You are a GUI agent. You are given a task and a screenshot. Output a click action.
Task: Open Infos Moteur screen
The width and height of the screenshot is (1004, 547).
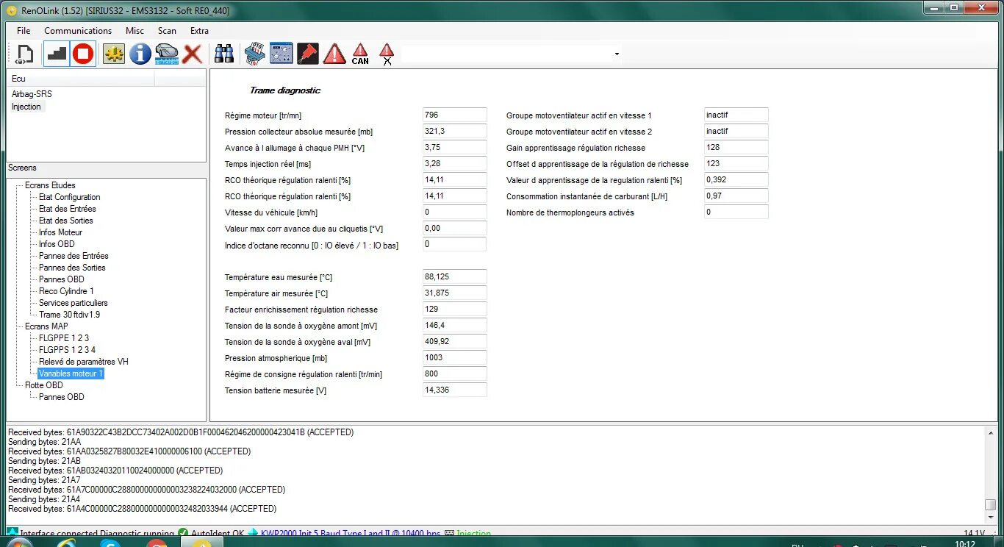61,232
